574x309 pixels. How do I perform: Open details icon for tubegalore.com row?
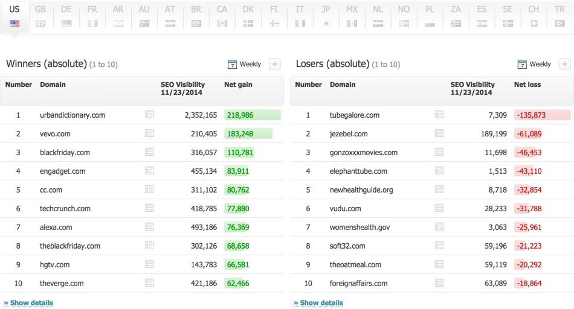(439, 115)
